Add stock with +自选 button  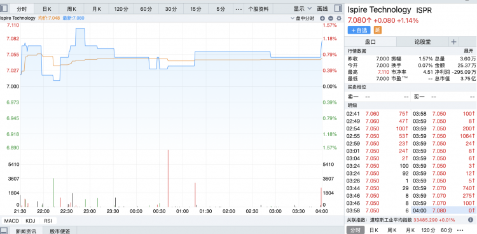pyautogui.click(x=359, y=30)
